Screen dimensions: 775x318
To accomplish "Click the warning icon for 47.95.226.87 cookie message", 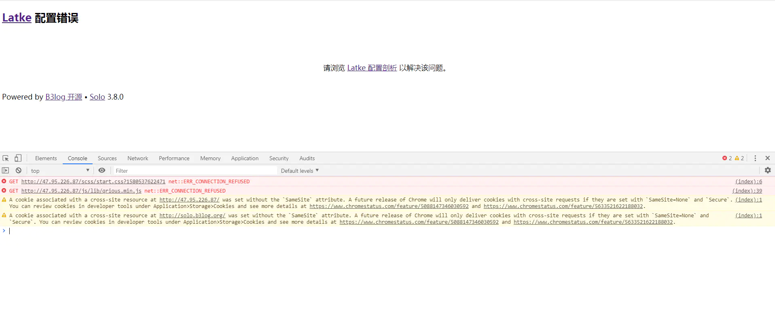I will (4, 199).
